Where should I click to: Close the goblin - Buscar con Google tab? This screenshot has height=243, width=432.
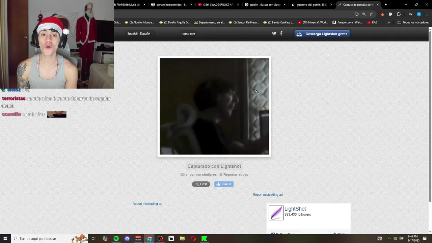285,5
